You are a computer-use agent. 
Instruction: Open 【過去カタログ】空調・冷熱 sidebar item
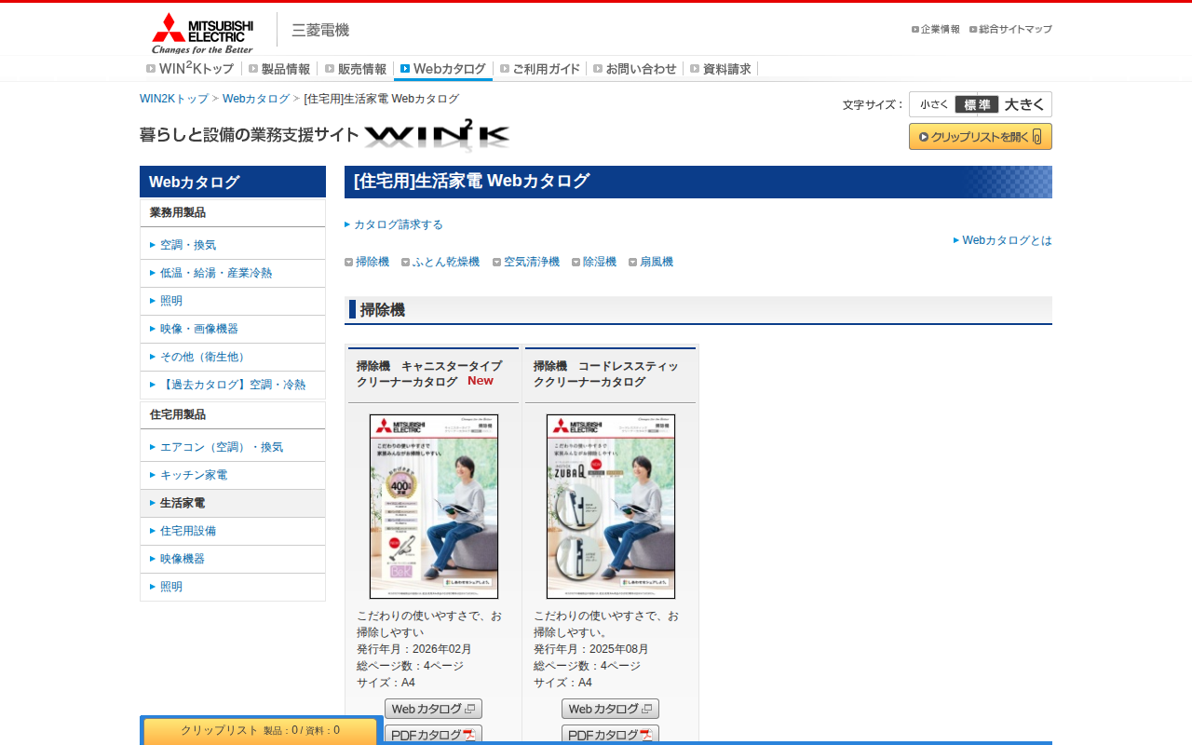[x=233, y=385]
